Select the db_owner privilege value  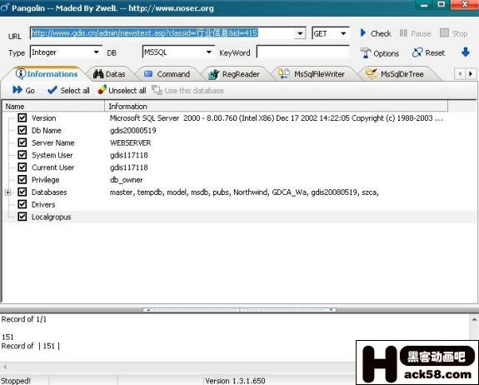click(126, 180)
